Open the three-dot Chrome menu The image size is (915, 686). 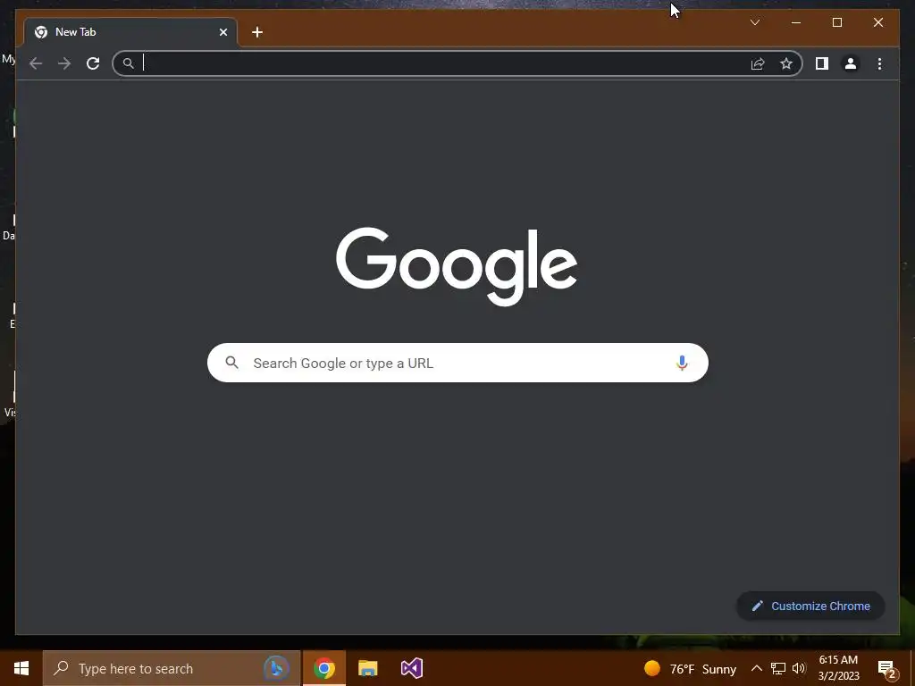tap(879, 63)
